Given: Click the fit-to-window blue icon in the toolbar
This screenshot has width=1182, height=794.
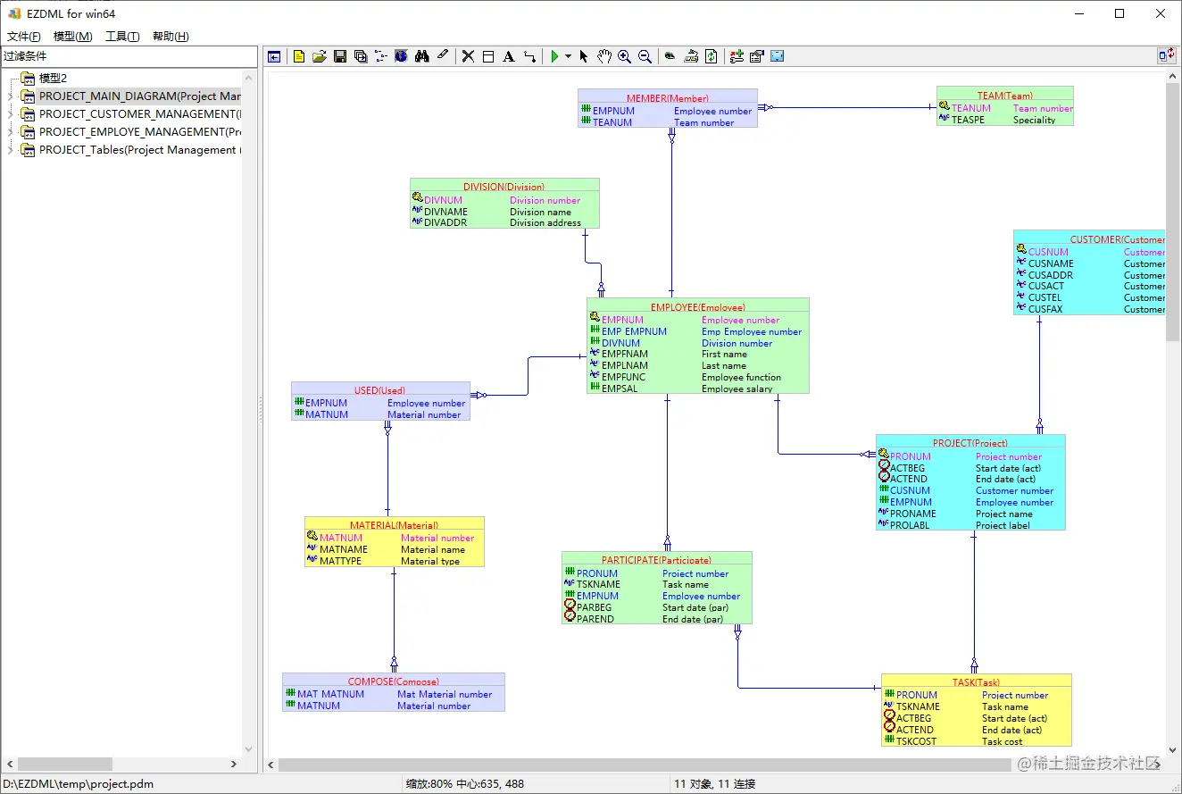Looking at the screenshot, I should click(778, 56).
